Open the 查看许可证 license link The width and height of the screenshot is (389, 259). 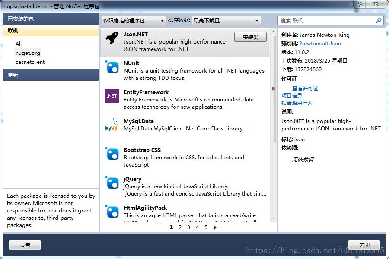click(x=305, y=88)
